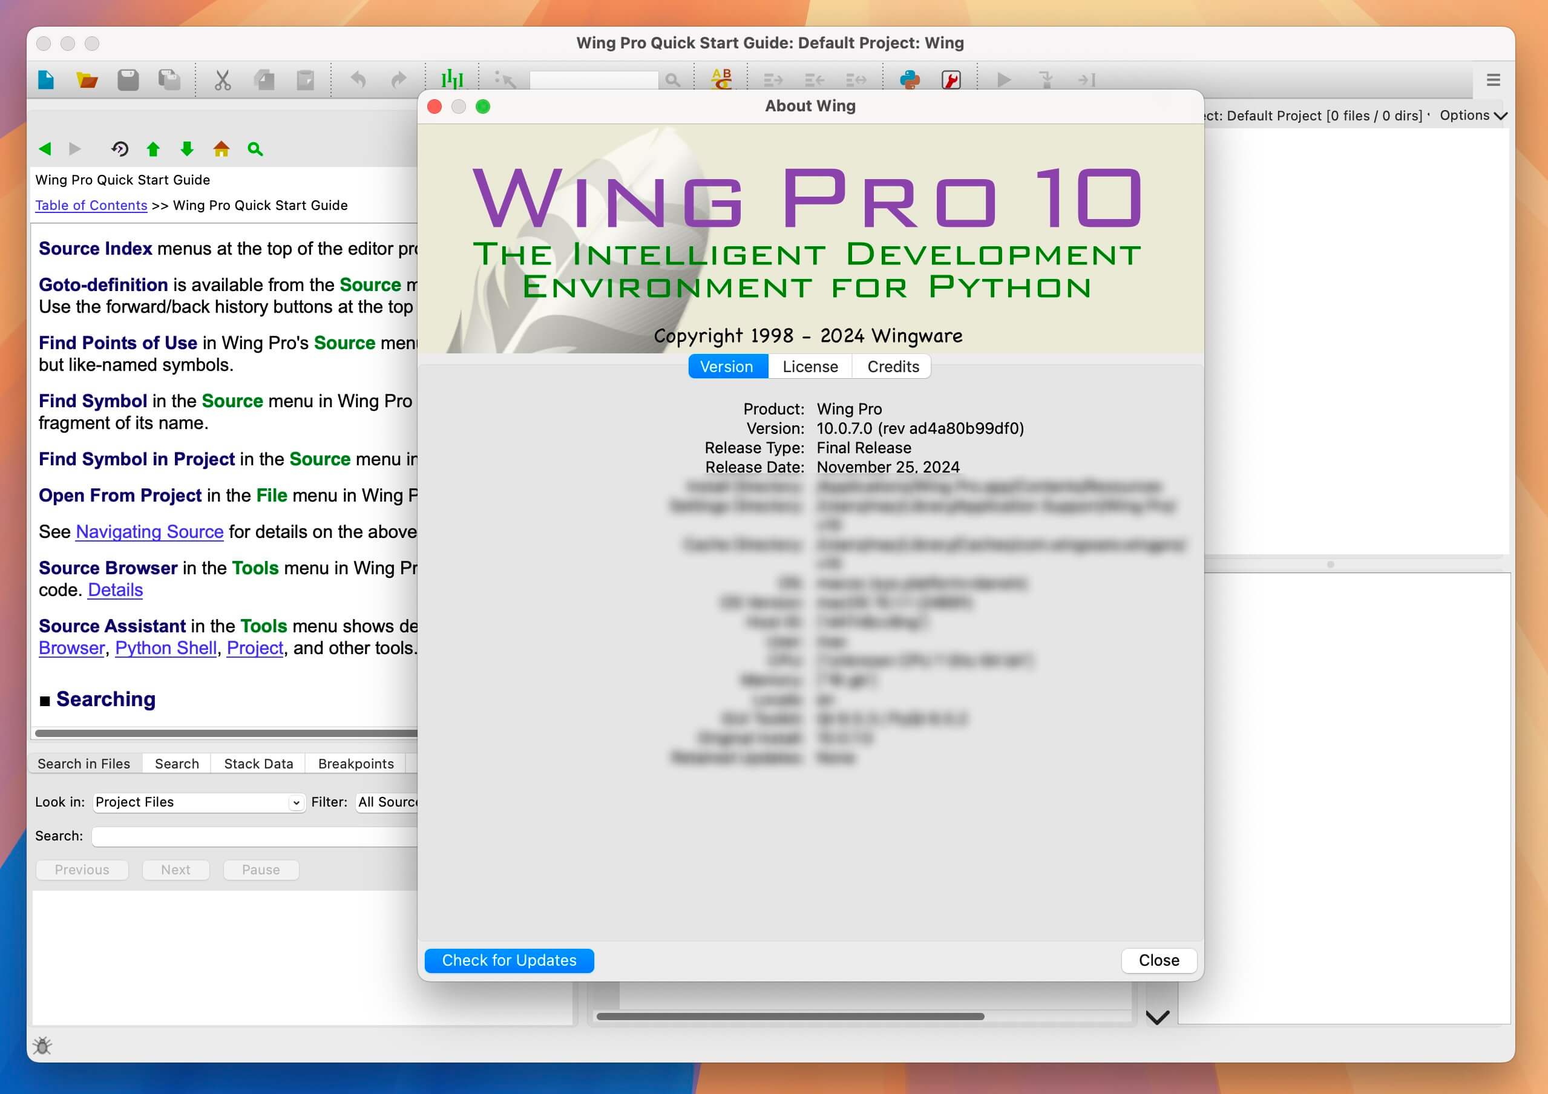
Task: Open a file via the folder icon
Action: point(87,80)
